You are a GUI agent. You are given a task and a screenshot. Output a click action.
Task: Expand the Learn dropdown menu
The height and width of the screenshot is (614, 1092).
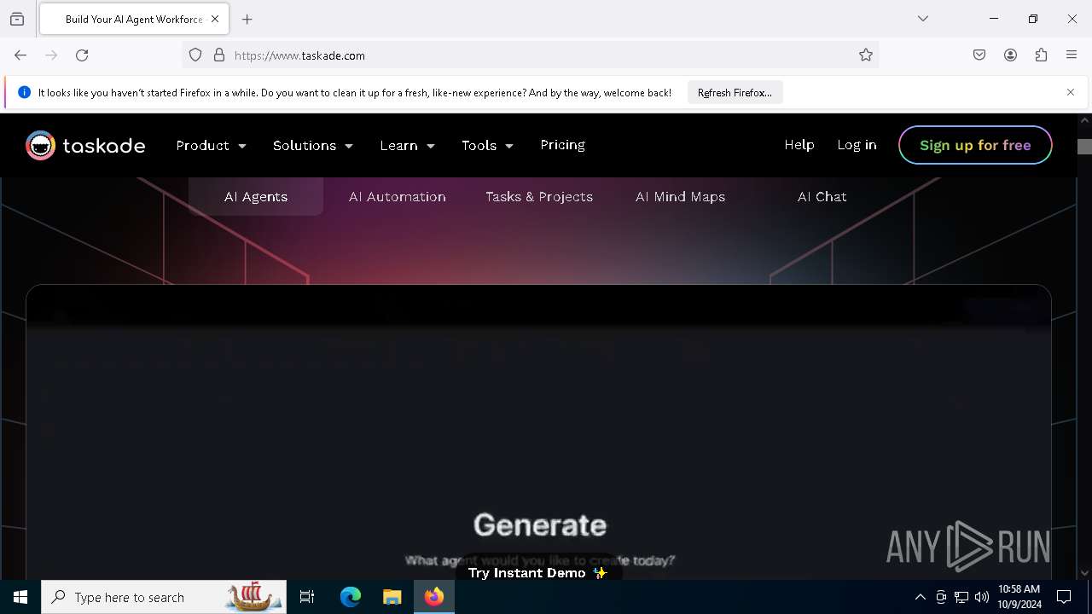408,146
